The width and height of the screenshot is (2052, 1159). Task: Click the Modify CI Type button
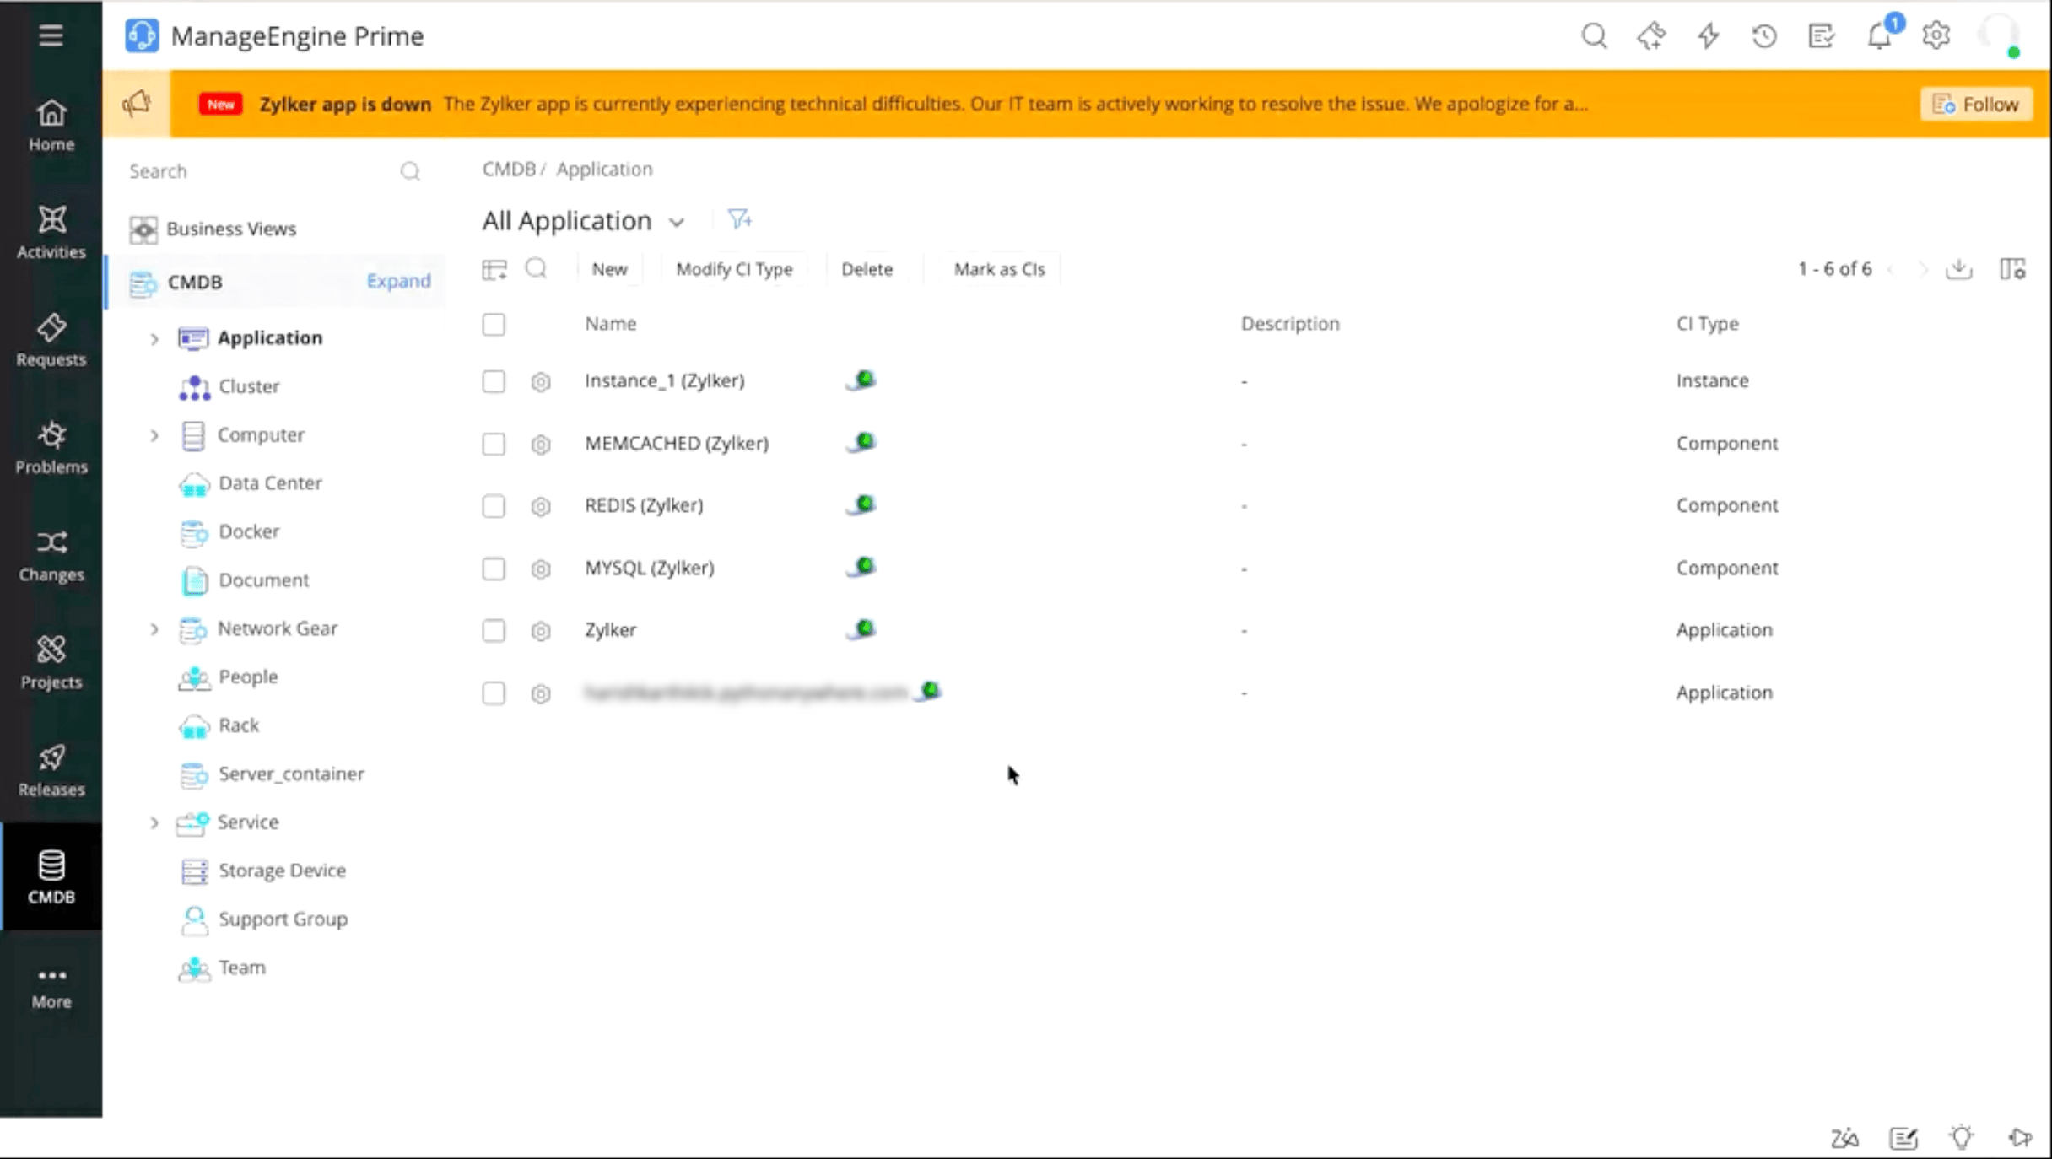point(734,268)
